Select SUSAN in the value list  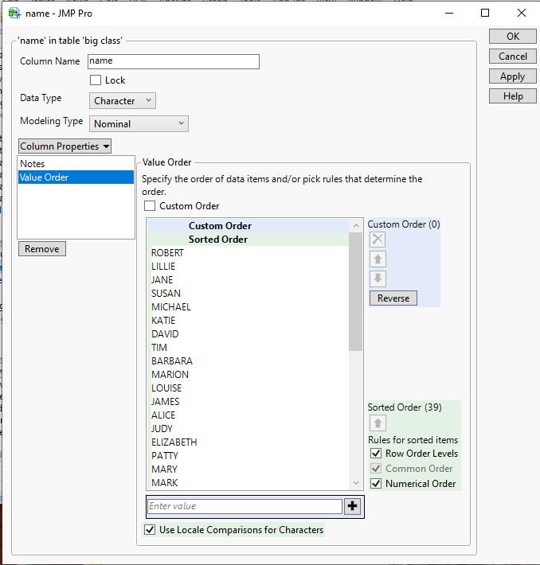point(248,294)
